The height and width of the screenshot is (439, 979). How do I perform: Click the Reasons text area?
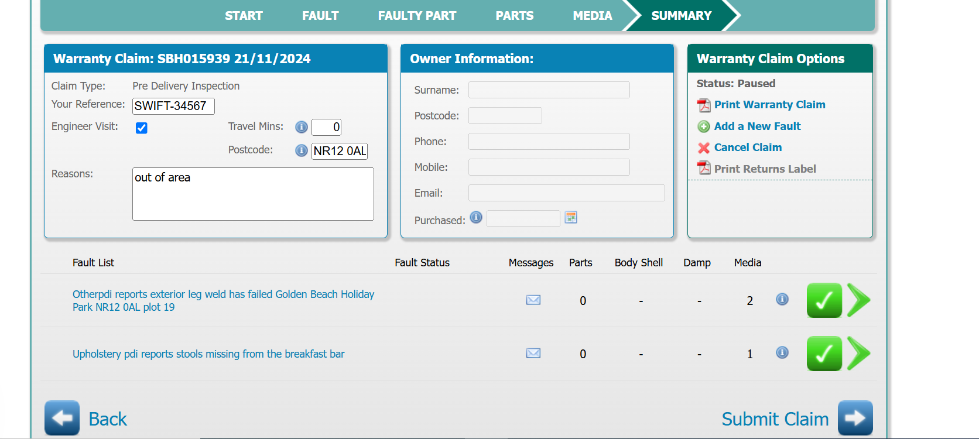click(253, 194)
